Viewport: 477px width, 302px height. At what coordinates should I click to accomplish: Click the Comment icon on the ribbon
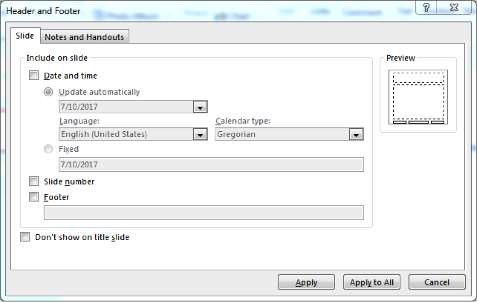pos(361,12)
